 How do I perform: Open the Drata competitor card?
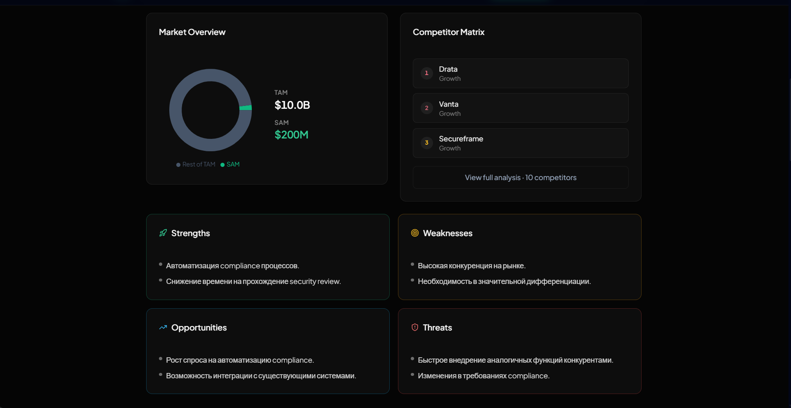(521, 73)
